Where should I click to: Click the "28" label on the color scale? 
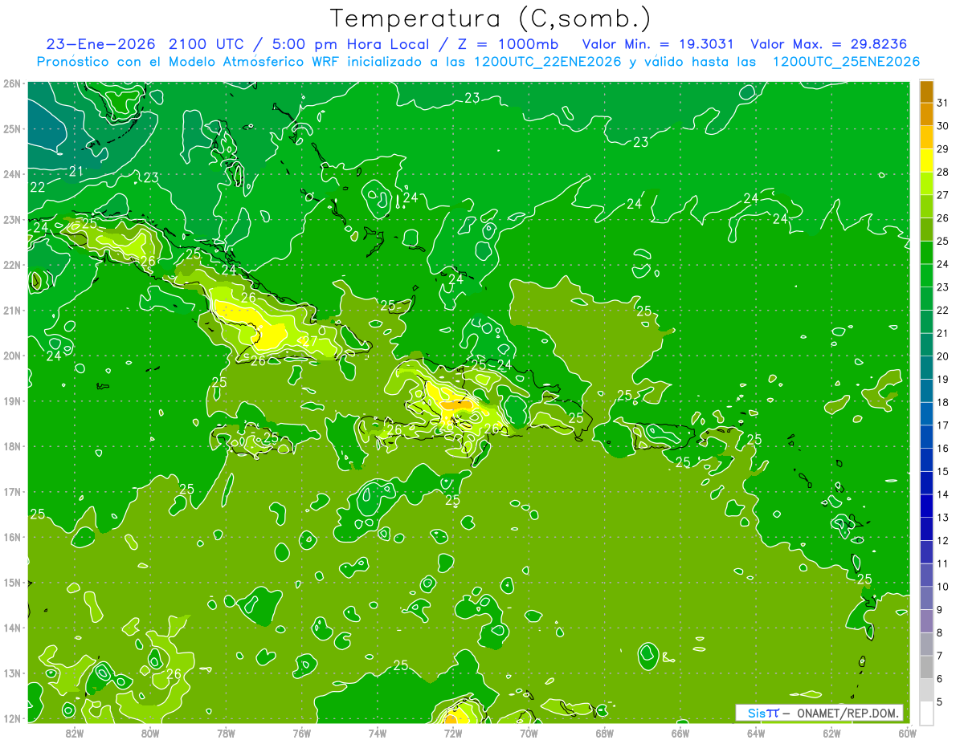pyautogui.click(x=942, y=172)
